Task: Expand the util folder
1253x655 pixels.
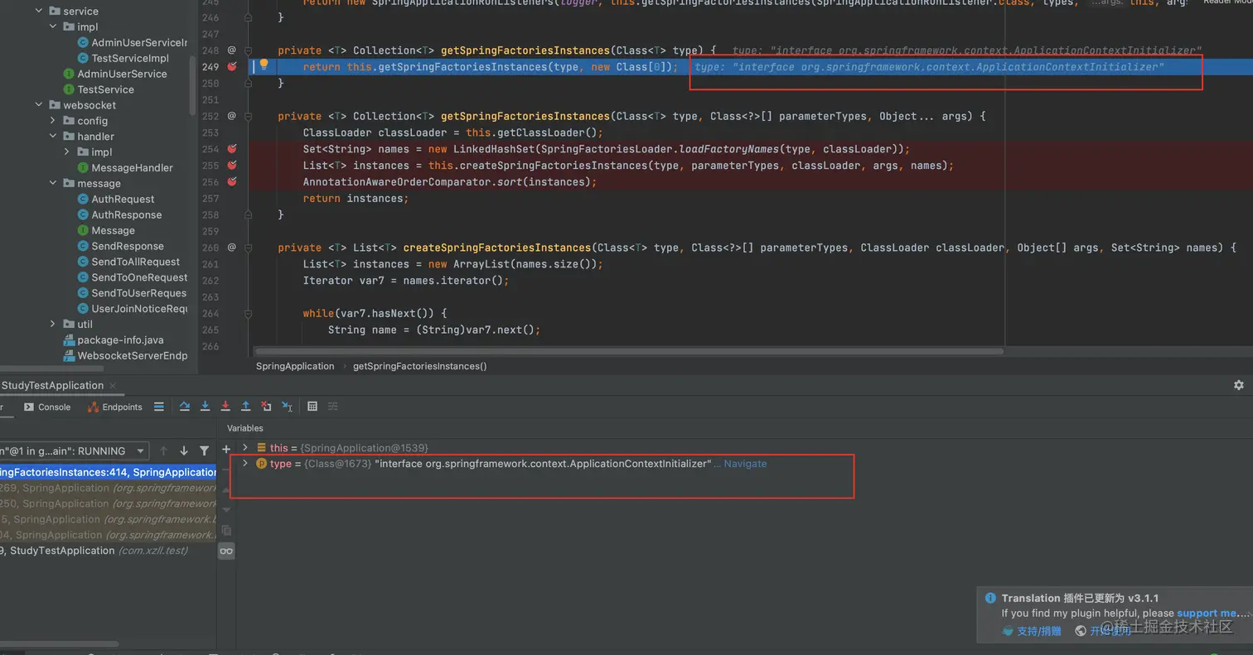Action: tap(54, 324)
